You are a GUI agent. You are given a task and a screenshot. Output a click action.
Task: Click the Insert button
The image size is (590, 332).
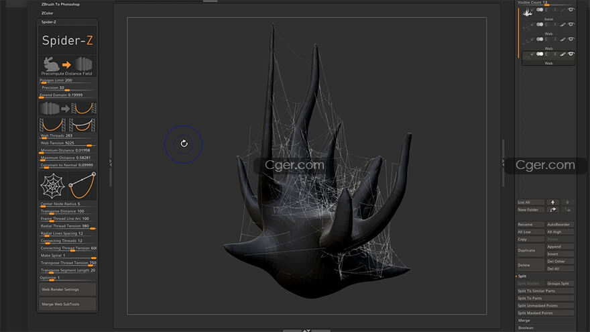[x=560, y=254]
